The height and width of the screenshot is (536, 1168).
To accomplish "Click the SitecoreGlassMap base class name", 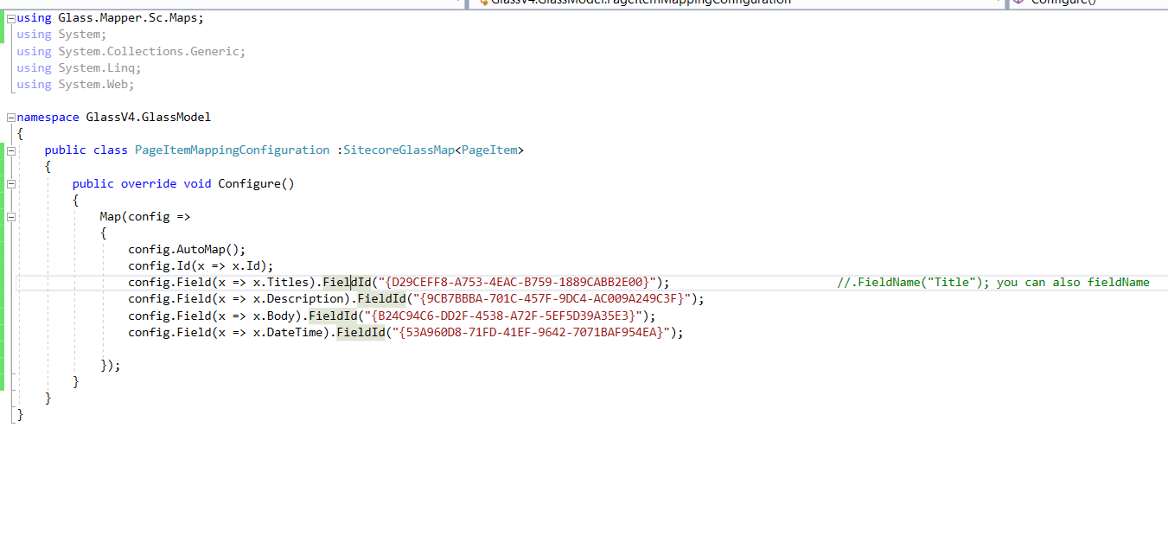I will [399, 150].
